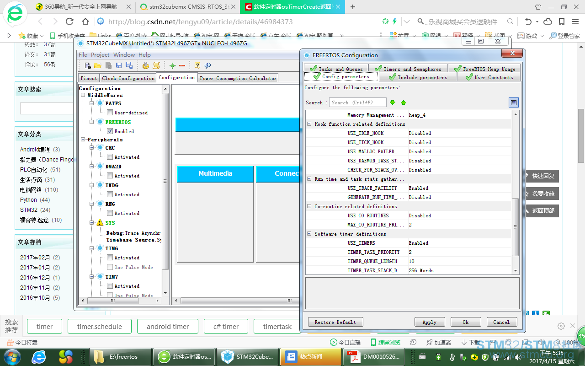Check the TIM6 Activated checkbox
The height and width of the screenshot is (366, 585).
110,258
